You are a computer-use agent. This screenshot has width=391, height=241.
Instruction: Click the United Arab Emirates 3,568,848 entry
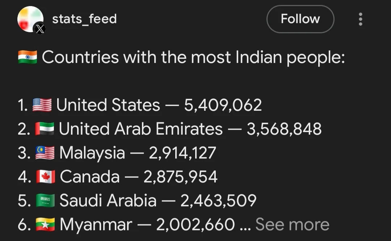click(190, 129)
